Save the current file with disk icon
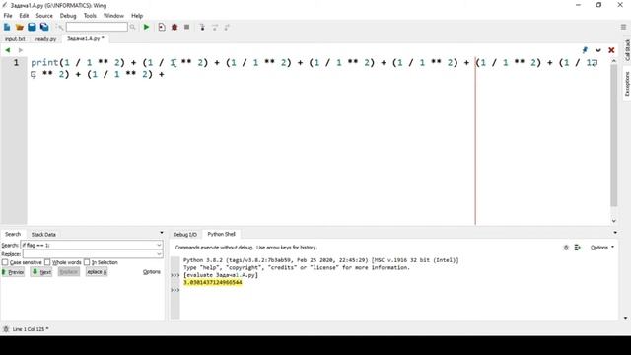Viewport: 631px width, 355px height. click(32, 27)
